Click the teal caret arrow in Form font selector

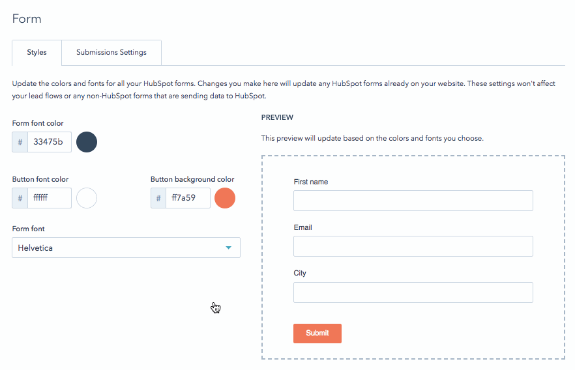(x=228, y=248)
